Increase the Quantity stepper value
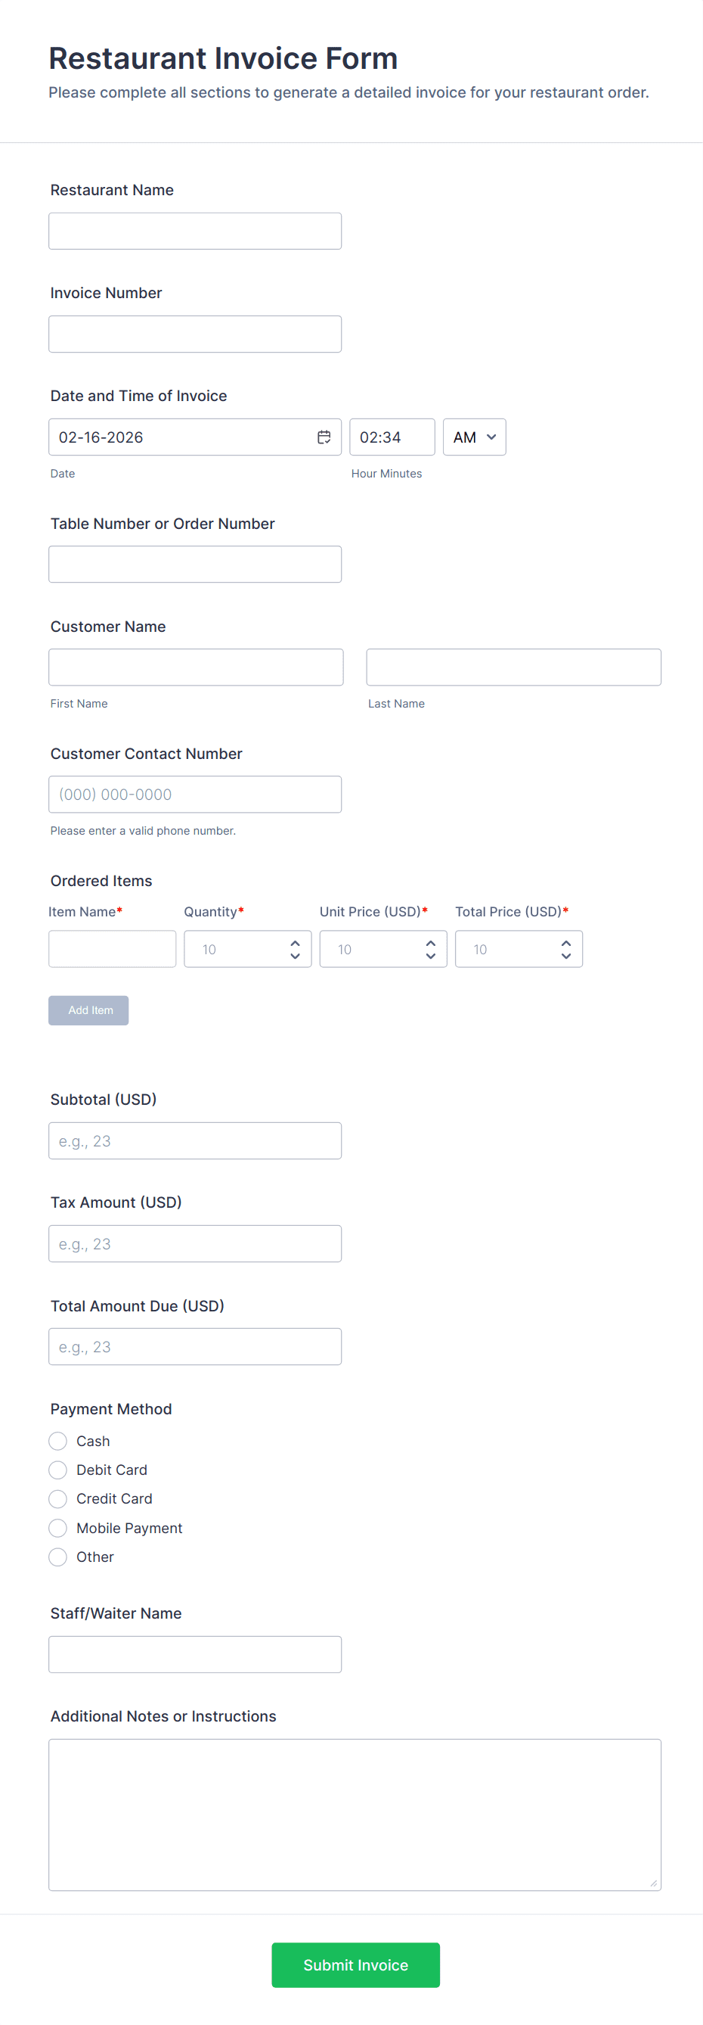The image size is (703, 2025). tap(296, 943)
